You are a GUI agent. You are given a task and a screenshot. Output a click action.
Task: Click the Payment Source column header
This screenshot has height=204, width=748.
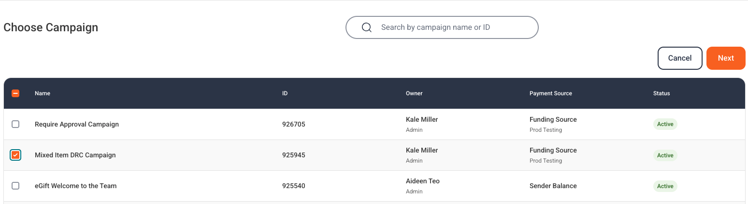(x=550, y=93)
